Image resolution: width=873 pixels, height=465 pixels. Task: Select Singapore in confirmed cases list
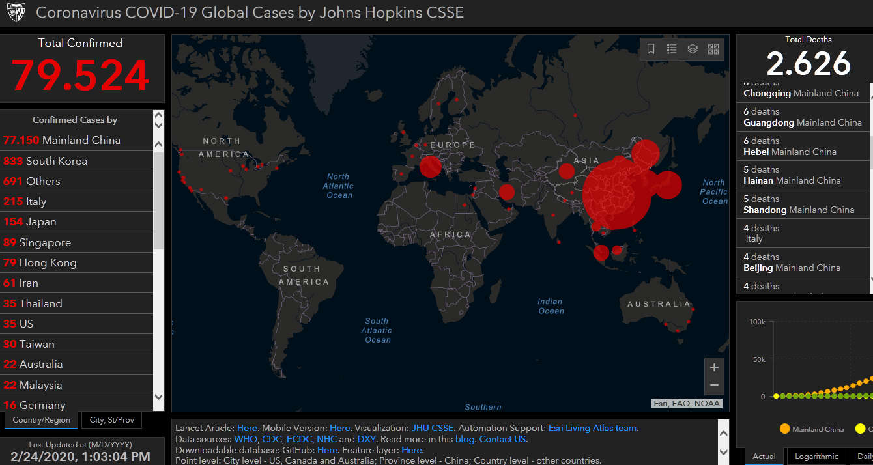pyautogui.click(x=77, y=242)
